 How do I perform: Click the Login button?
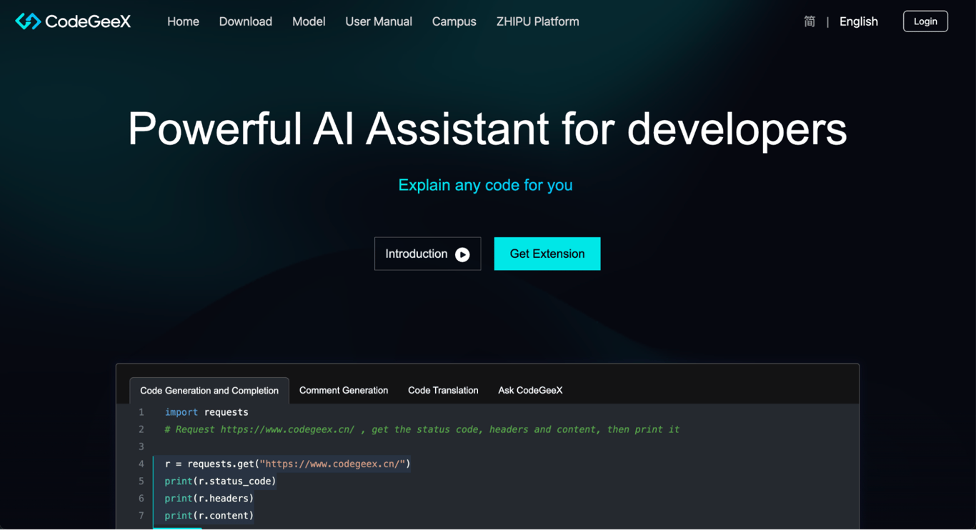925,21
